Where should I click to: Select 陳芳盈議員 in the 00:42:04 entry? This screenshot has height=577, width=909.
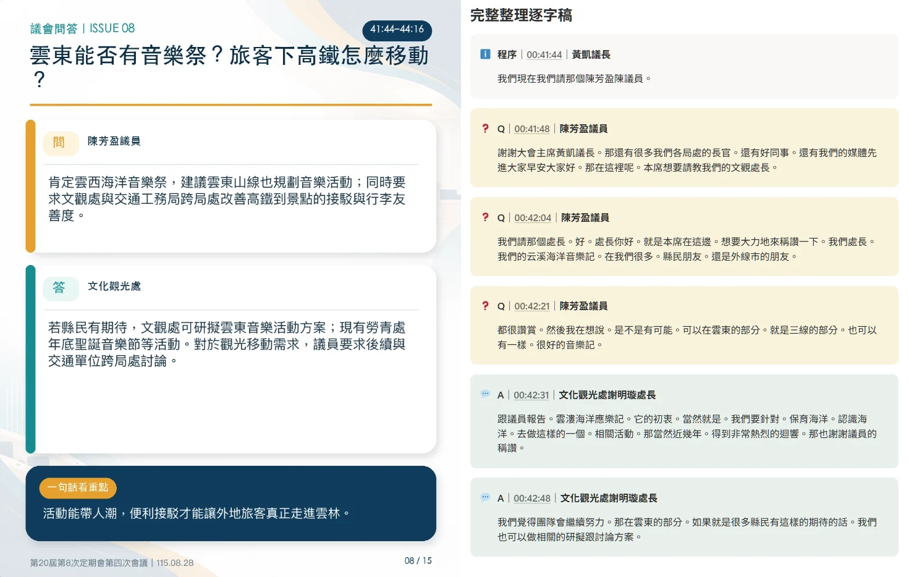(x=585, y=217)
